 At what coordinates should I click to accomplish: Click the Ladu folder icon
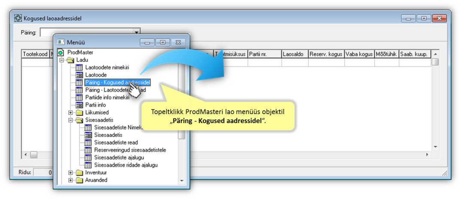[x=70, y=60]
